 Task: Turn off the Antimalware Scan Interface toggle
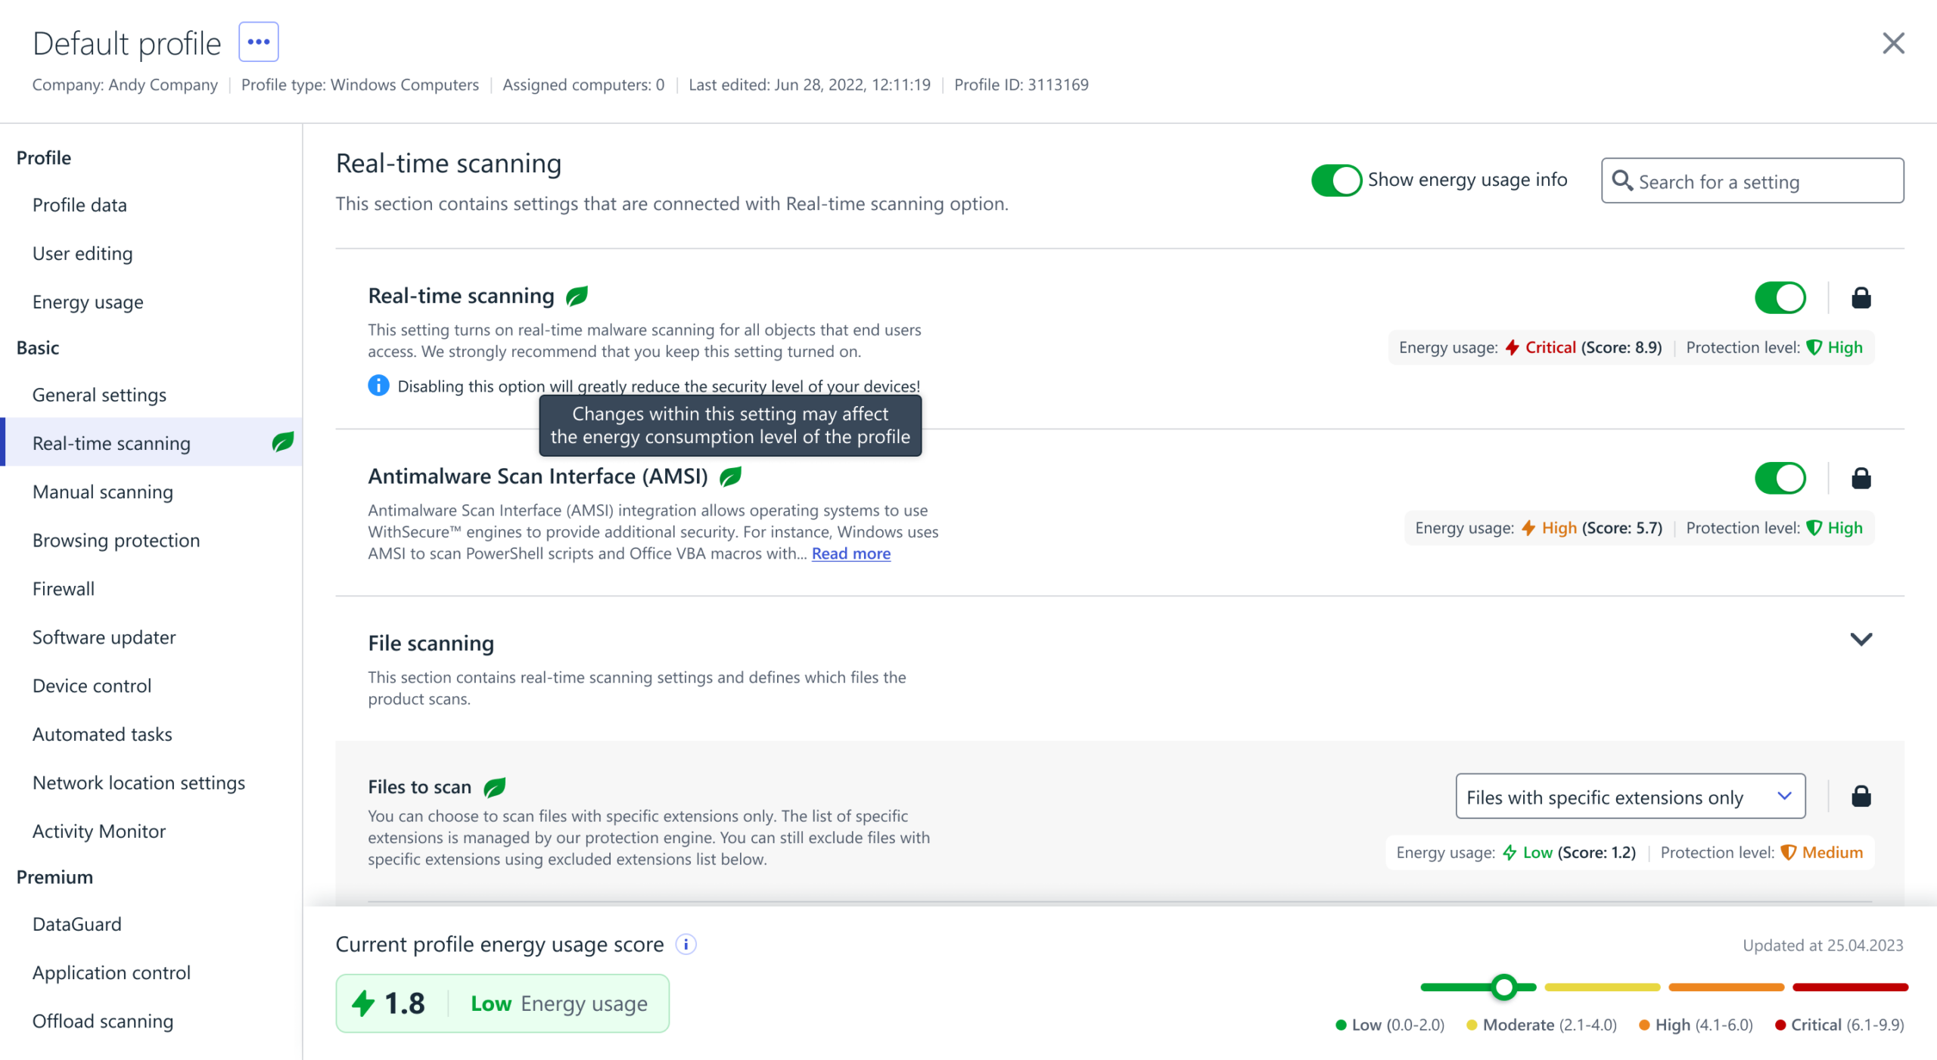pyautogui.click(x=1780, y=479)
